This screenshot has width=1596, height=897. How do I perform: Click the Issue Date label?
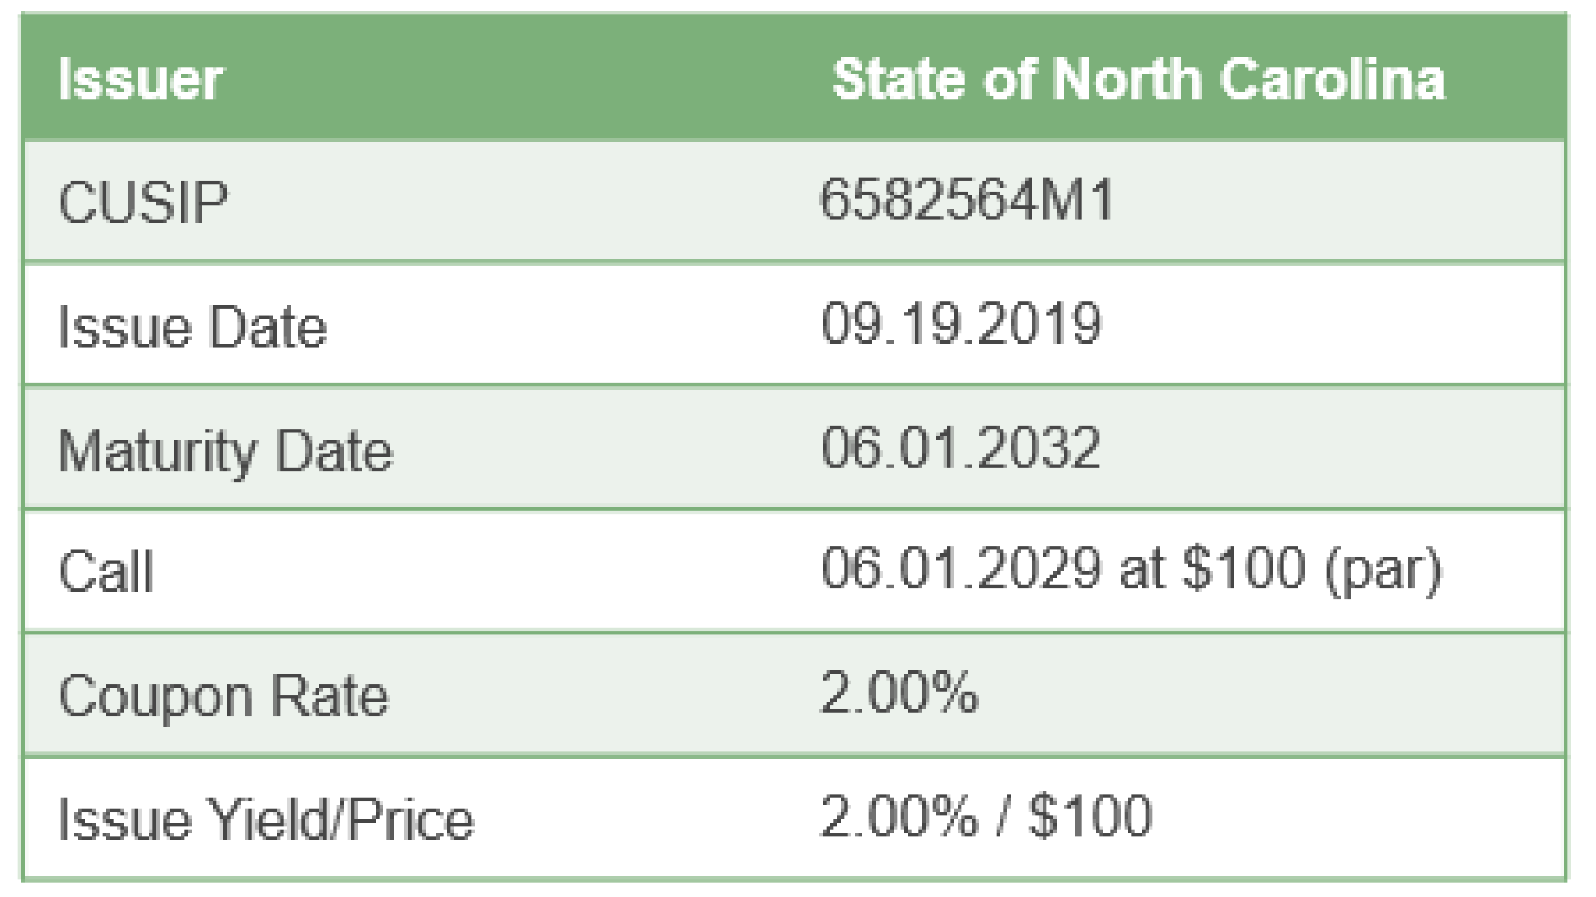pos(192,326)
